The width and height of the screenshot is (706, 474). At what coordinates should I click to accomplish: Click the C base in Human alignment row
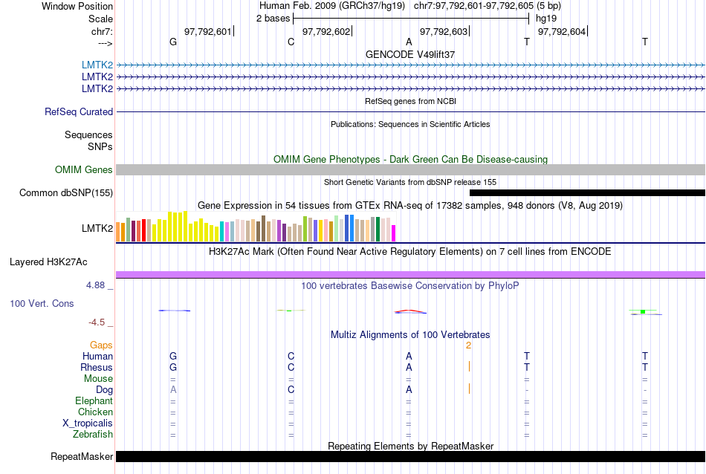pyautogui.click(x=291, y=356)
